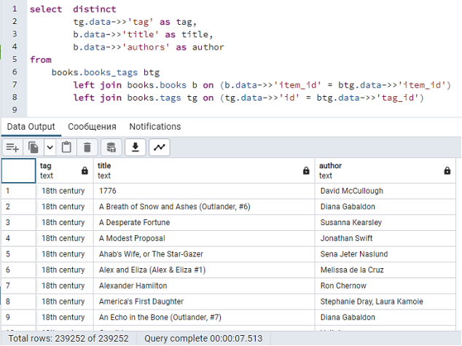This screenshot has height=346, width=462.
Task: Click author cell 'Stephanie Dray, Laura Kamoie'
Action: point(385,302)
